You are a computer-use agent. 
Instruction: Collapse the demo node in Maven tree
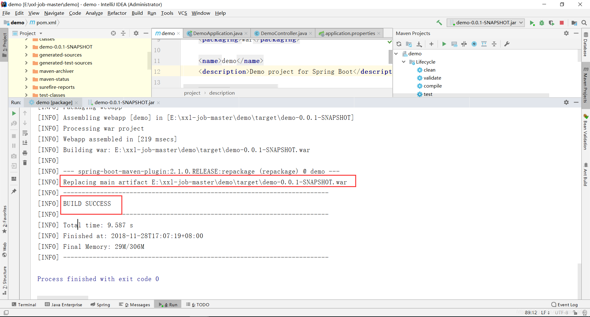396,54
